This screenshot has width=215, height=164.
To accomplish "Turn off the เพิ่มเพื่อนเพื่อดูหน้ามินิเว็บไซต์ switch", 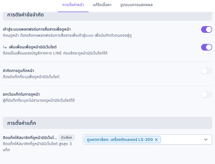I will [x=206, y=47].
